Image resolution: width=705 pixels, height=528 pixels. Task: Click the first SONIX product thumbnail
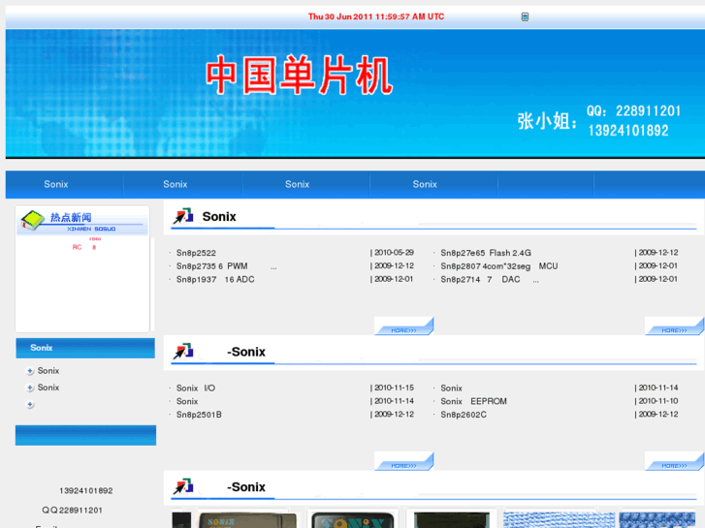(x=247, y=520)
